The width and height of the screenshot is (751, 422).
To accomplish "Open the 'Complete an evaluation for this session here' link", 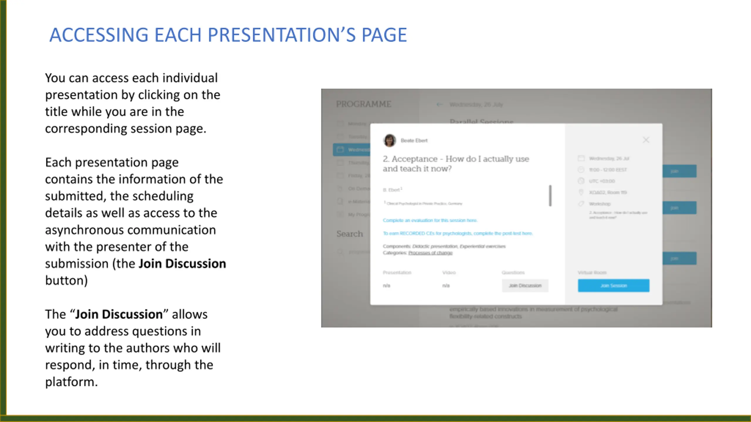I will pyautogui.click(x=430, y=220).
